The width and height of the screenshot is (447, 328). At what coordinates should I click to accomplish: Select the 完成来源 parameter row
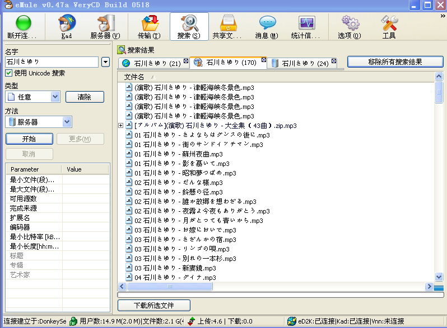coord(57,208)
